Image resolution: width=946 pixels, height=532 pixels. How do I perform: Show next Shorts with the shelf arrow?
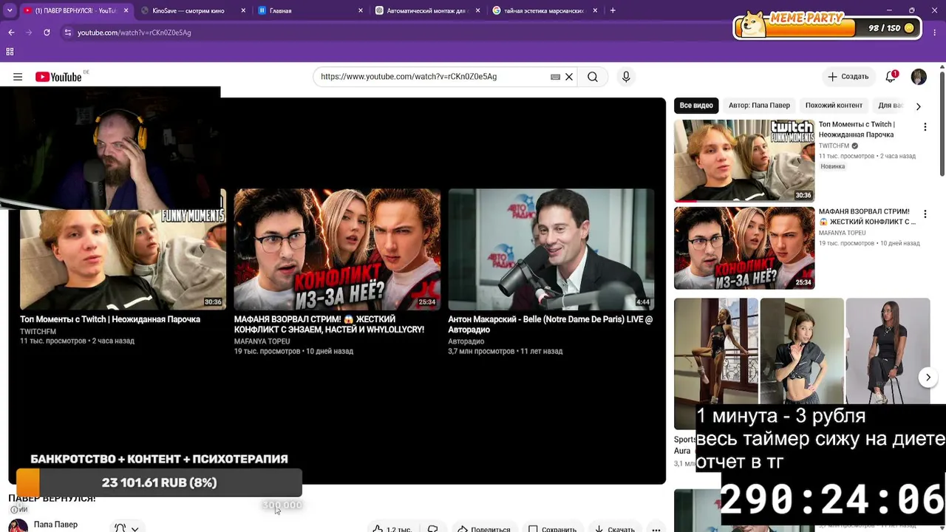click(928, 378)
